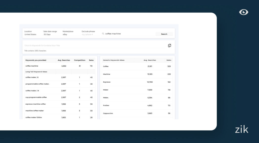
Task: Add generic keyword 'Espresso' to title
Action: click(x=107, y=82)
